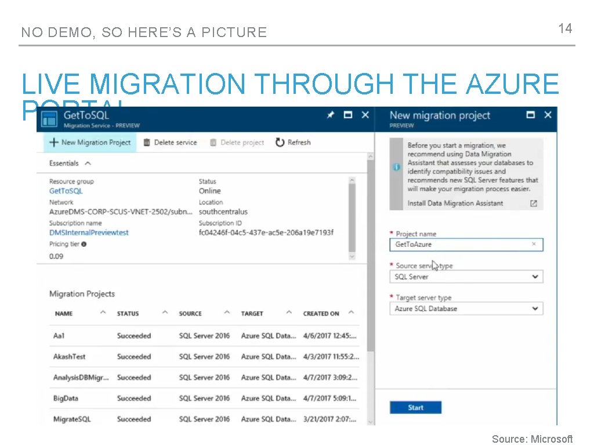Open the Source server type dropdown
The height and width of the screenshot is (445, 594).
(535, 276)
